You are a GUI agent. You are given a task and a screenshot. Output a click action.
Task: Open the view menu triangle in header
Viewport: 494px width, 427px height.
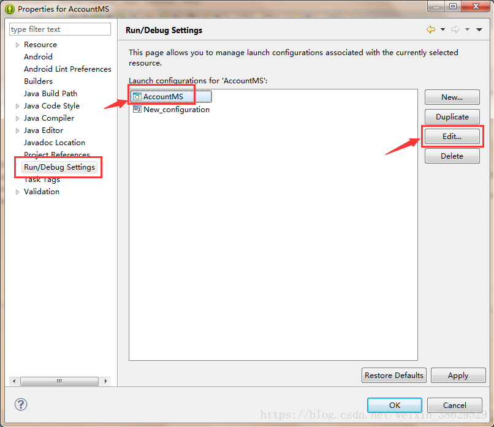[x=479, y=29]
